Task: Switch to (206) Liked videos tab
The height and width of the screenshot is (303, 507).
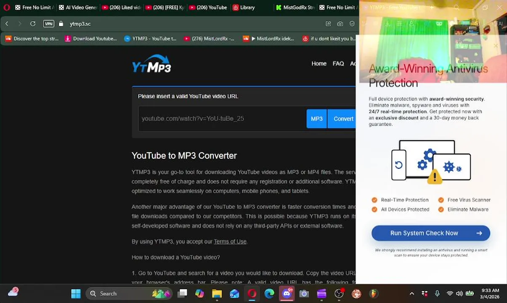Action: pos(122,7)
